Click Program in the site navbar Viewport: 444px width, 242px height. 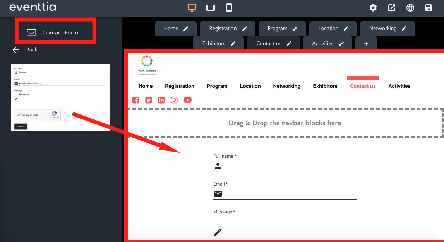[x=217, y=86]
